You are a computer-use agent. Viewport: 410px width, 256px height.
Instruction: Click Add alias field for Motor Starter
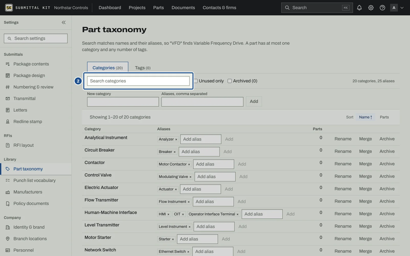(197, 239)
